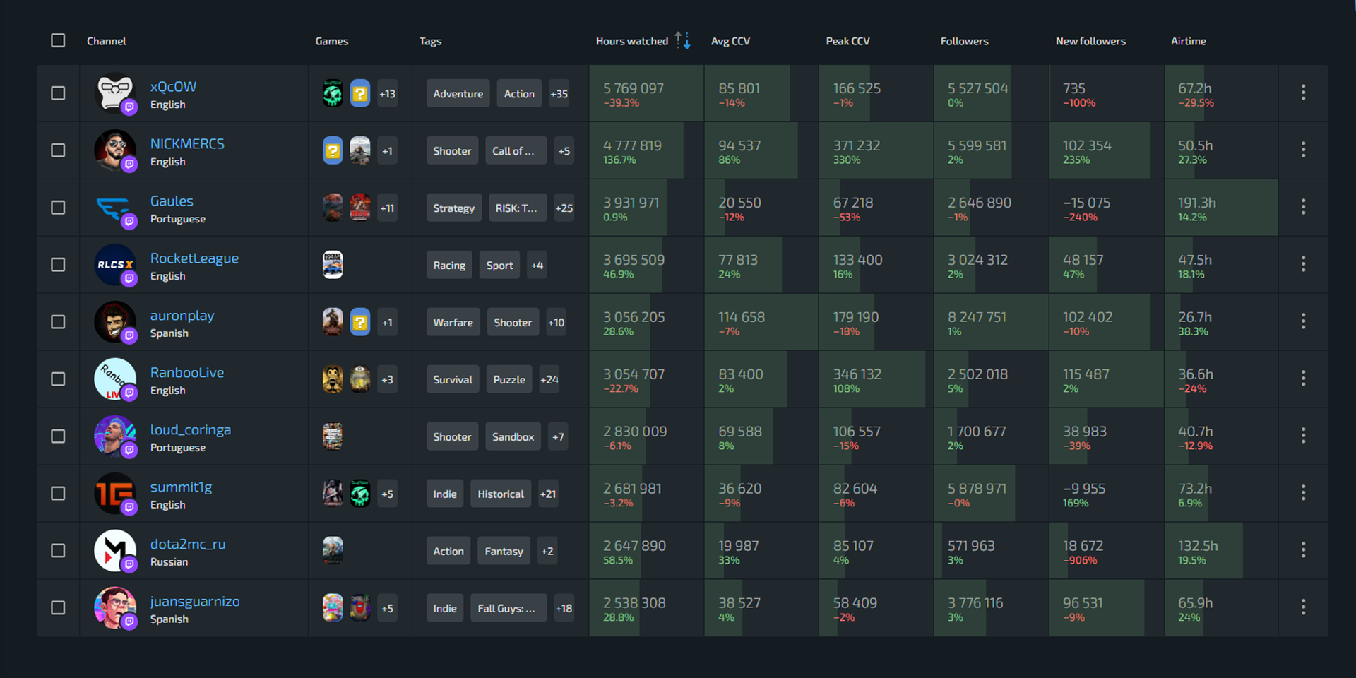This screenshot has height=678, width=1356.
Task: Expand the +11 more games for Gaules
Action: coord(387,208)
